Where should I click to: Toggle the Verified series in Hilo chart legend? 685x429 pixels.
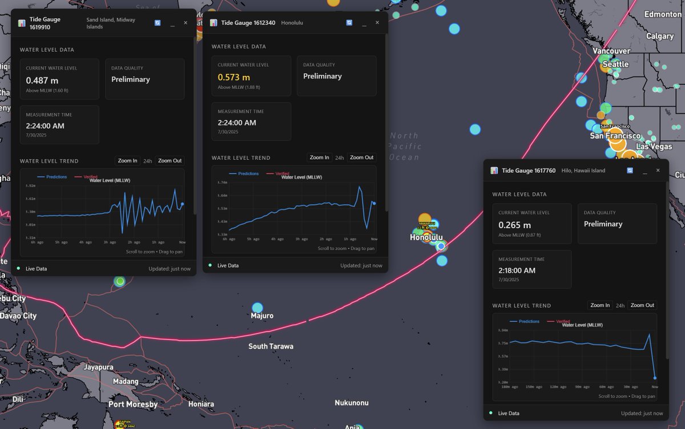(558, 321)
